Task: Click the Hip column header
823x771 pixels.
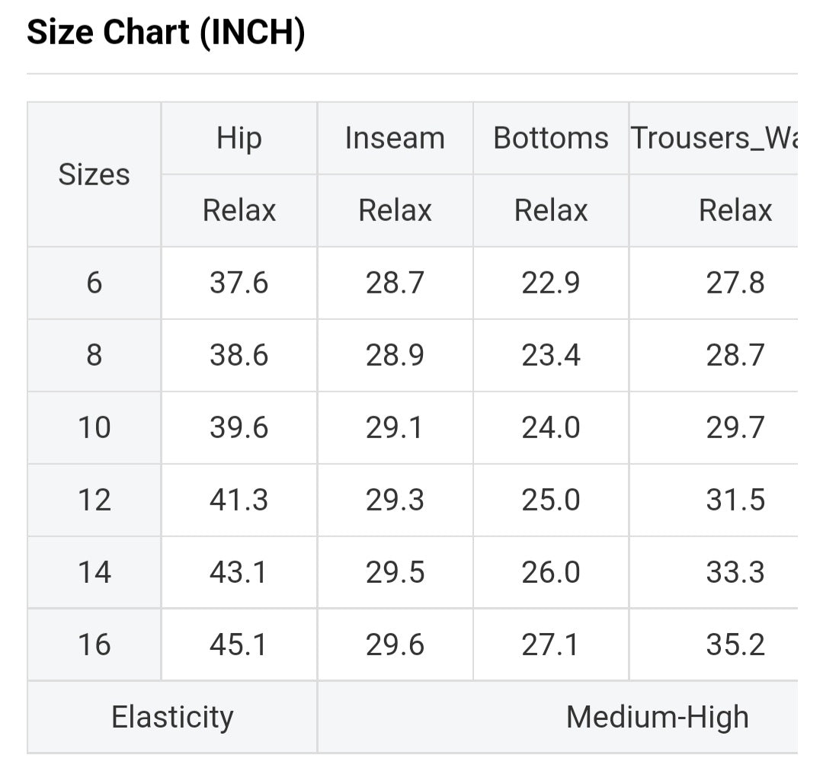Action: (x=239, y=139)
